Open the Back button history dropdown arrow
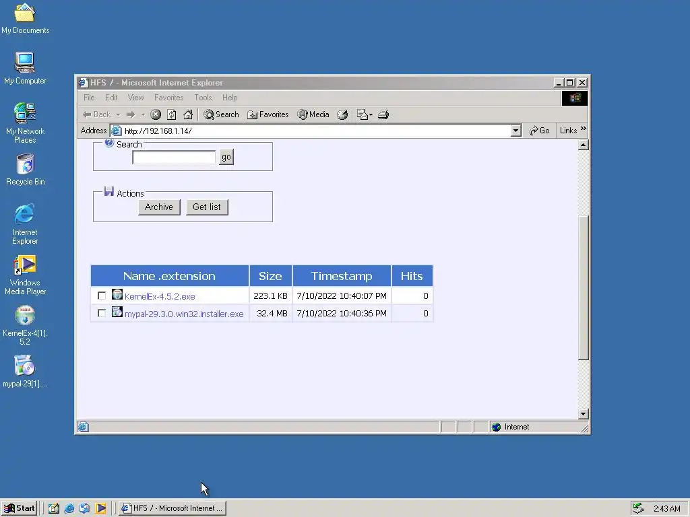This screenshot has width=690, height=517. (x=118, y=114)
